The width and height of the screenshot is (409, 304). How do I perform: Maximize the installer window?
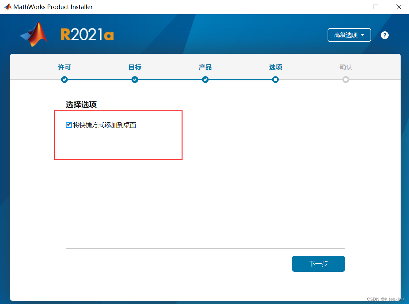(x=376, y=7)
